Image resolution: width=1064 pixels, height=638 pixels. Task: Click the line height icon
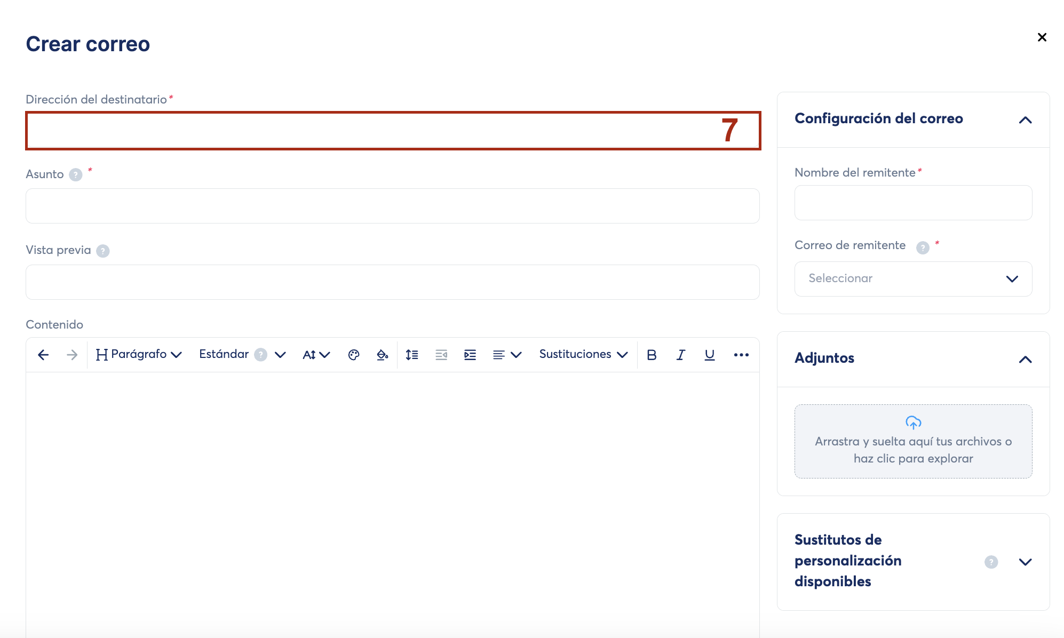click(411, 355)
